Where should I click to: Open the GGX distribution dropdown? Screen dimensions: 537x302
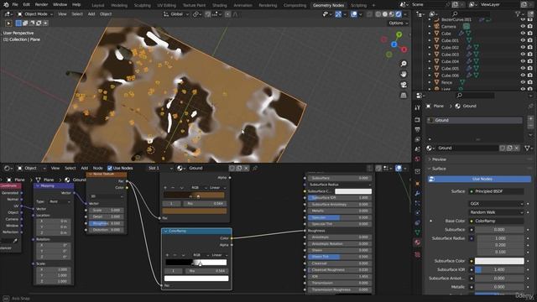(x=496, y=204)
